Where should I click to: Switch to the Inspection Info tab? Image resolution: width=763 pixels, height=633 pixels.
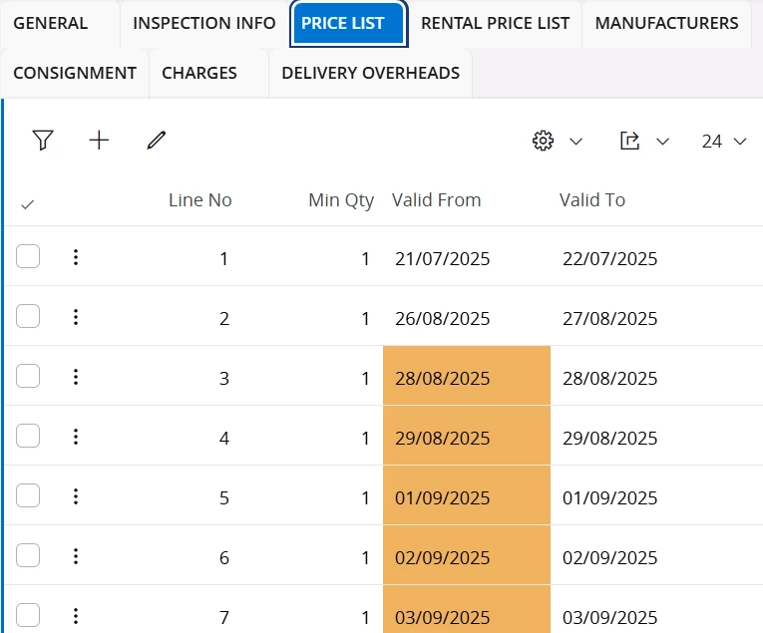[x=203, y=23]
